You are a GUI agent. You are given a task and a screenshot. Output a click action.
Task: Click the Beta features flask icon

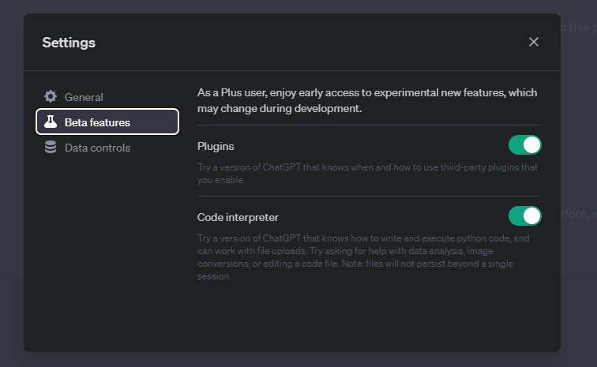click(51, 122)
